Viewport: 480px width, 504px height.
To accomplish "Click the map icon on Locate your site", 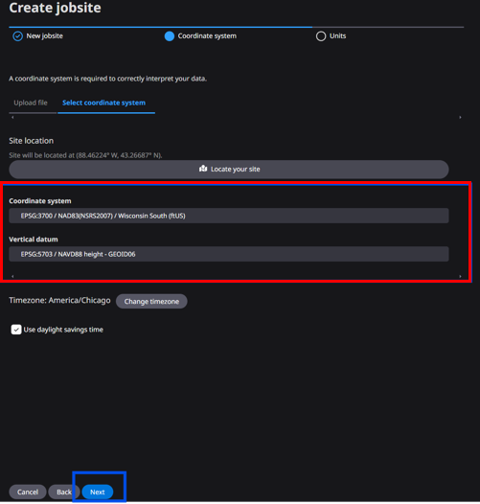I will click(x=203, y=169).
